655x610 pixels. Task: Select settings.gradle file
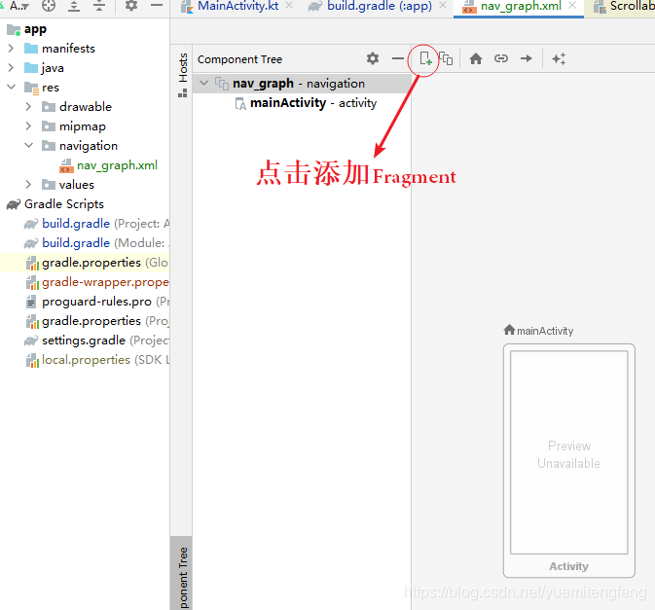tap(97, 341)
